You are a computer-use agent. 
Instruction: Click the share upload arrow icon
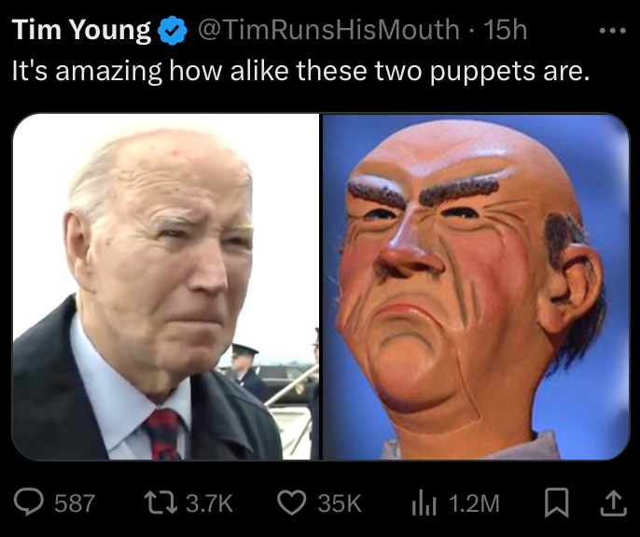tap(613, 503)
